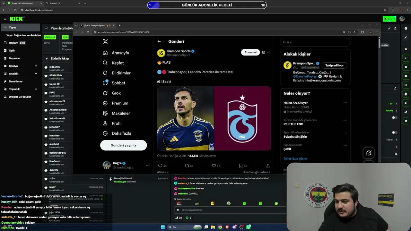Open the Anında setting chevron
Viewport: 411px width, 231px height.
point(397,111)
